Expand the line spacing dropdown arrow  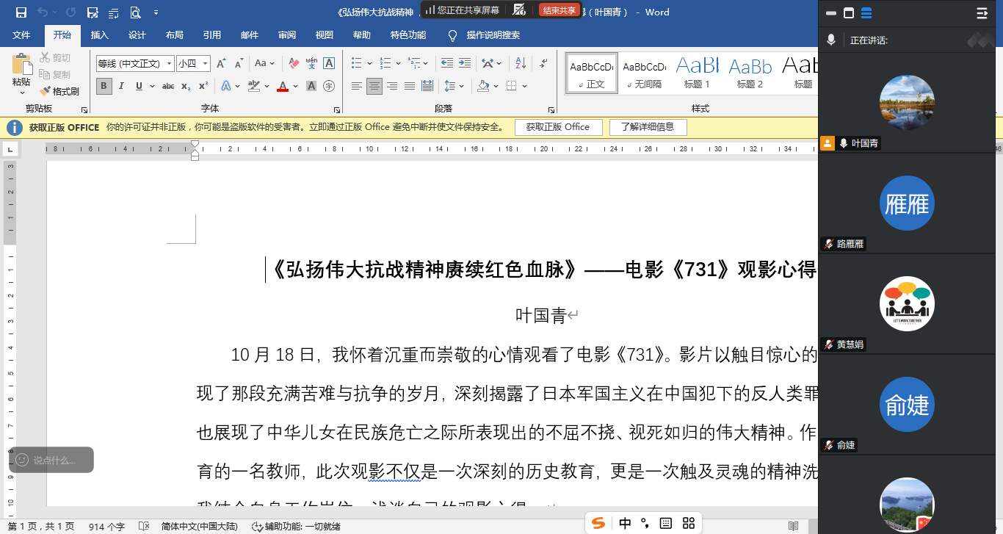point(461,86)
